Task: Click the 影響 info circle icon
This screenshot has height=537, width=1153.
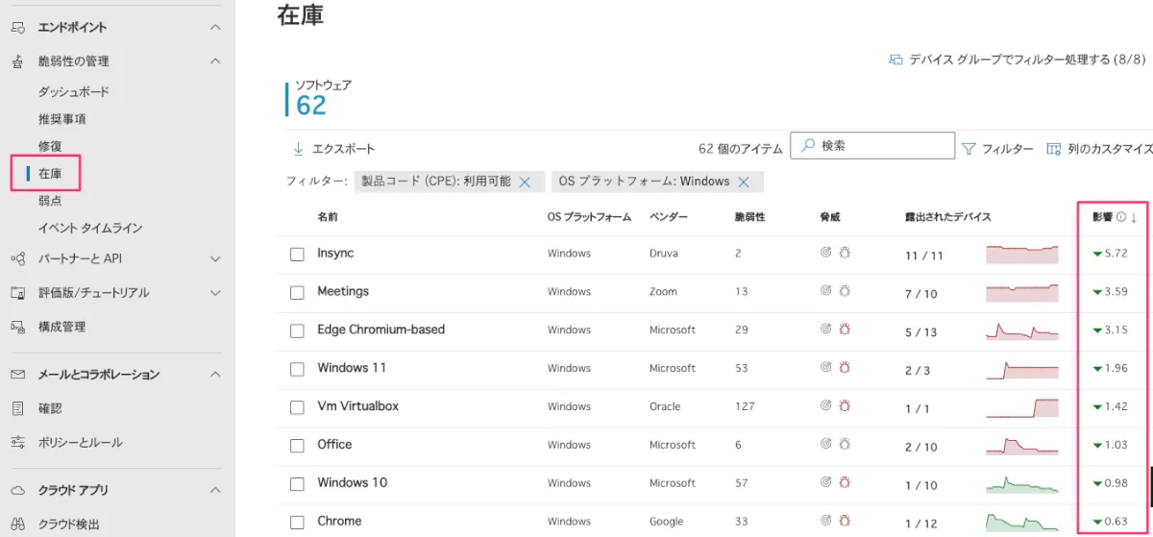Action: click(x=1121, y=217)
